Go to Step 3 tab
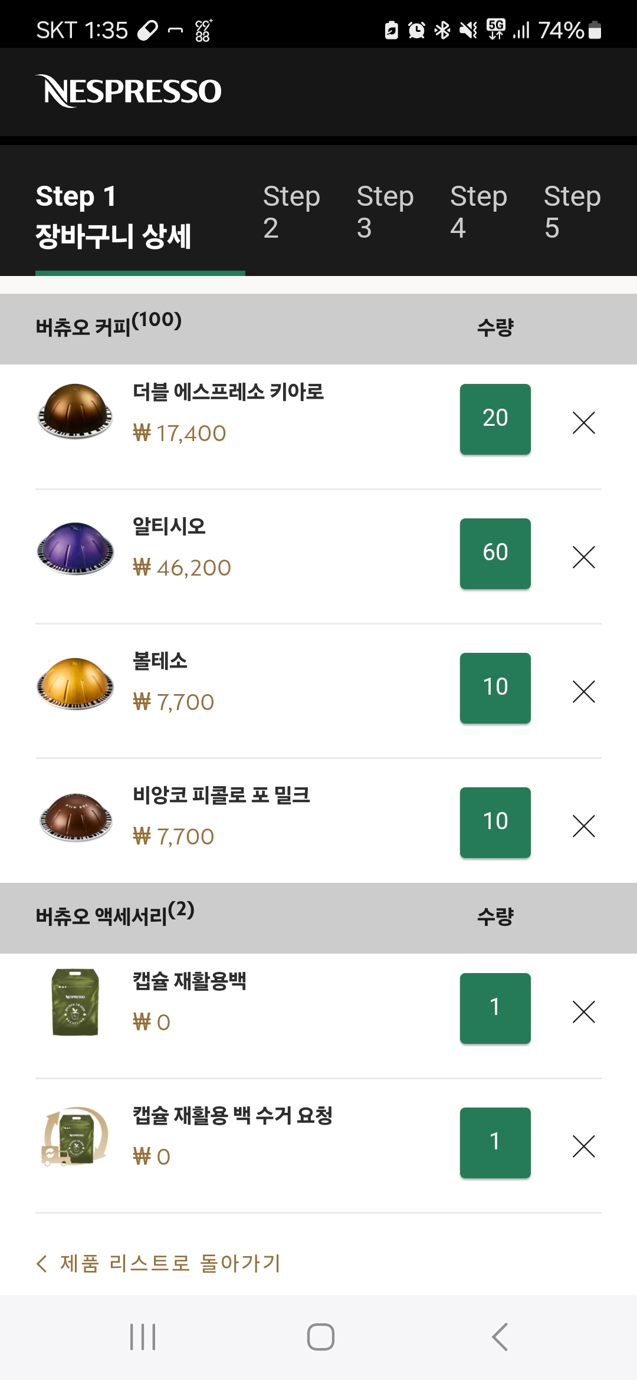Viewport: 637px width, 1380px height. pyautogui.click(x=385, y=212)
